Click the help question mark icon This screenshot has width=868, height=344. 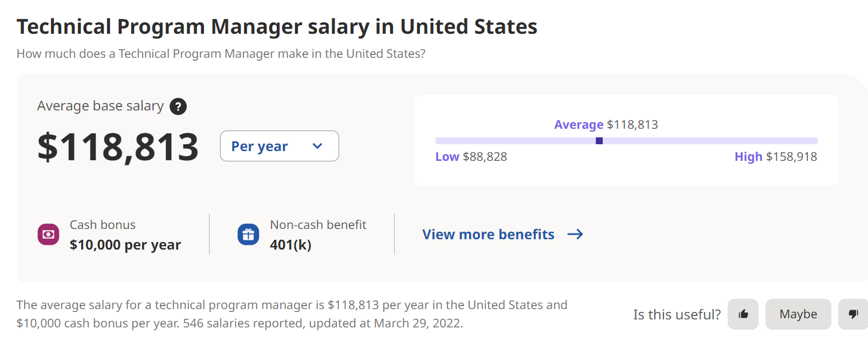pos(178,106)
